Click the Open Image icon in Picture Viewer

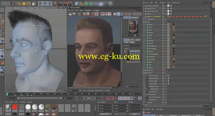pyautogui.click(x=70, y=14)
